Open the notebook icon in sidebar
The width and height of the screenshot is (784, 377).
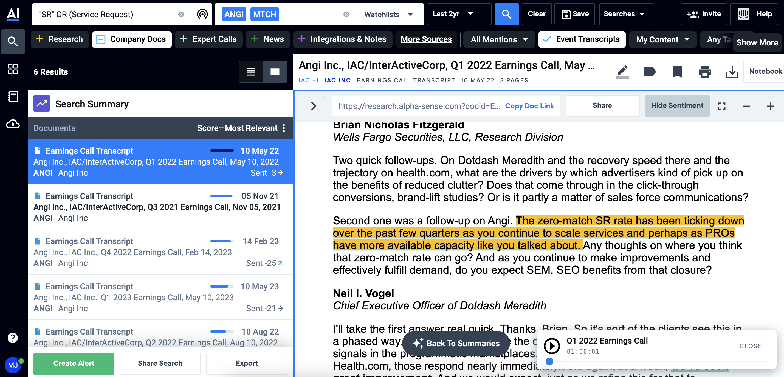tap(13, 96)
